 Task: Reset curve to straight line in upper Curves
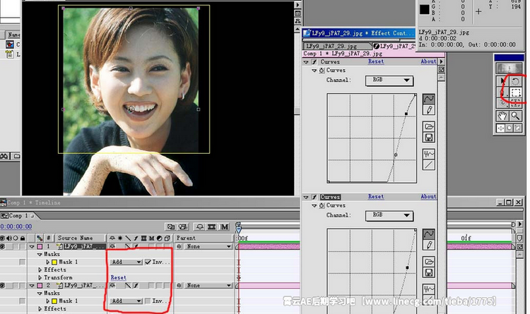point(429,165)
